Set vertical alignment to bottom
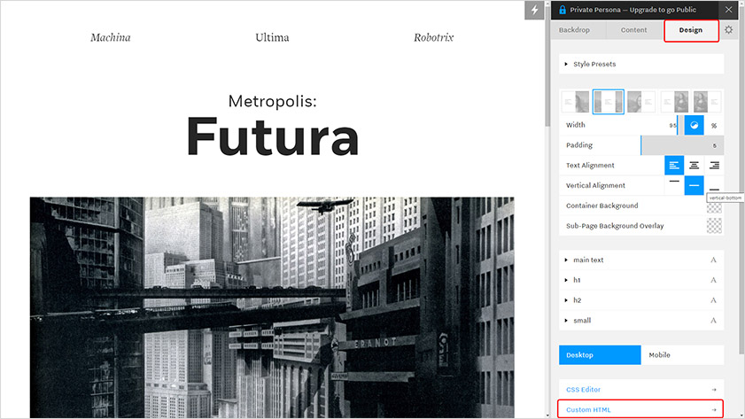 point(714,185)
